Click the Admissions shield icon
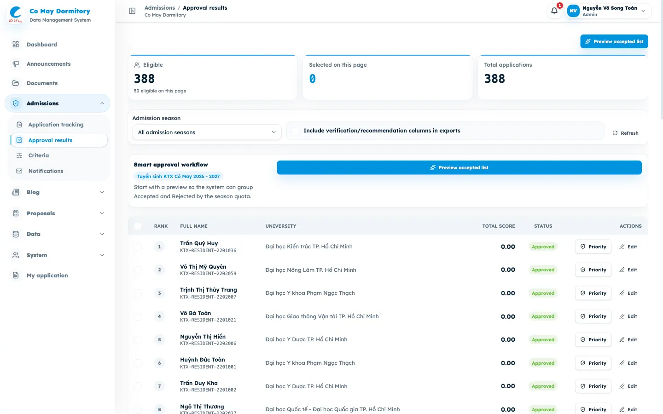This screenshot has width=663, height=414. (16, 103)
